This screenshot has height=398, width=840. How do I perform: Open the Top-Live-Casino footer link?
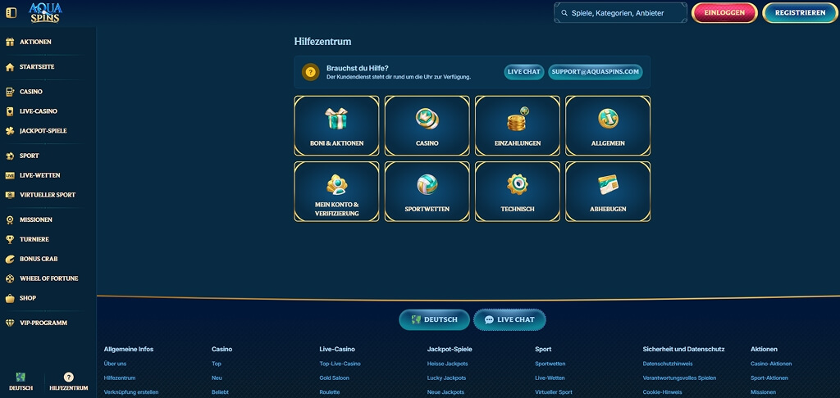[x=340, y=364]
